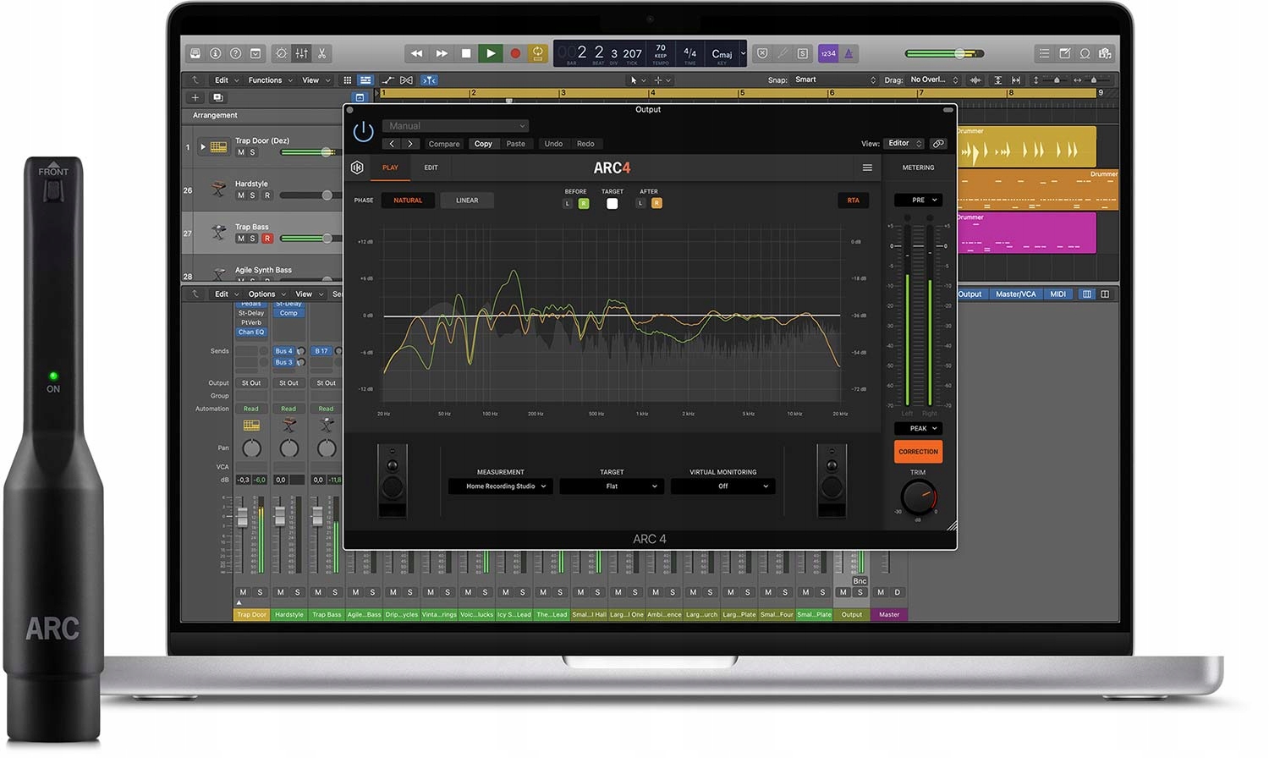
Task: Enable the metronome click button
Action: click(x=849, y=53)
